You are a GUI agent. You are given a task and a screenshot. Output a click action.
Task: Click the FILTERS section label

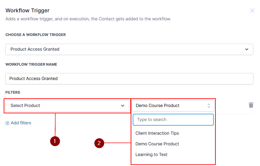[x=13, y=92]
